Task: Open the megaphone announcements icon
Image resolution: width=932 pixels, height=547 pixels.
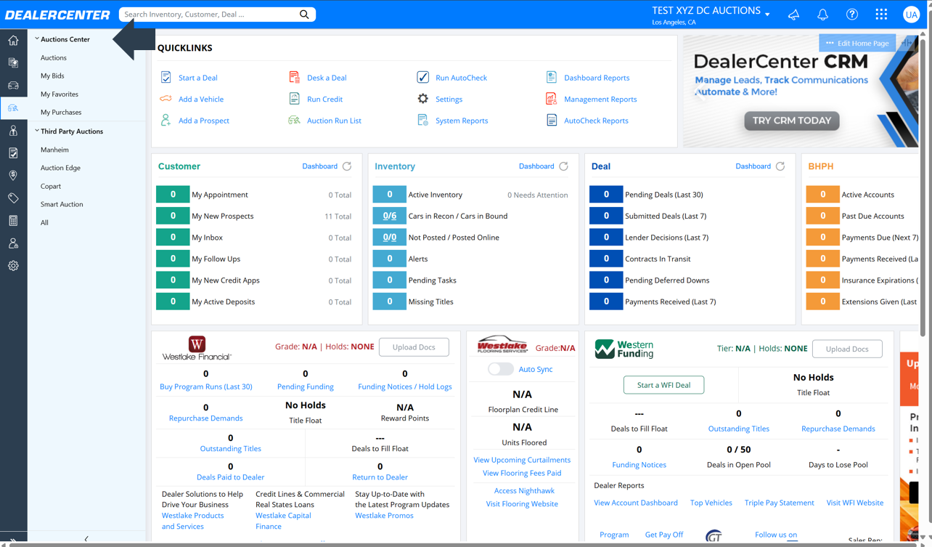Action: [x=793, y=15]
